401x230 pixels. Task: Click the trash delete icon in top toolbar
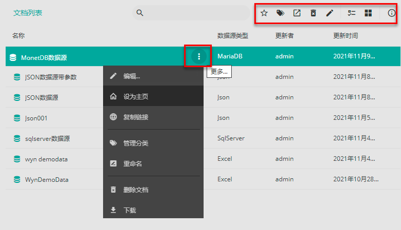click(x=313, y=13)
